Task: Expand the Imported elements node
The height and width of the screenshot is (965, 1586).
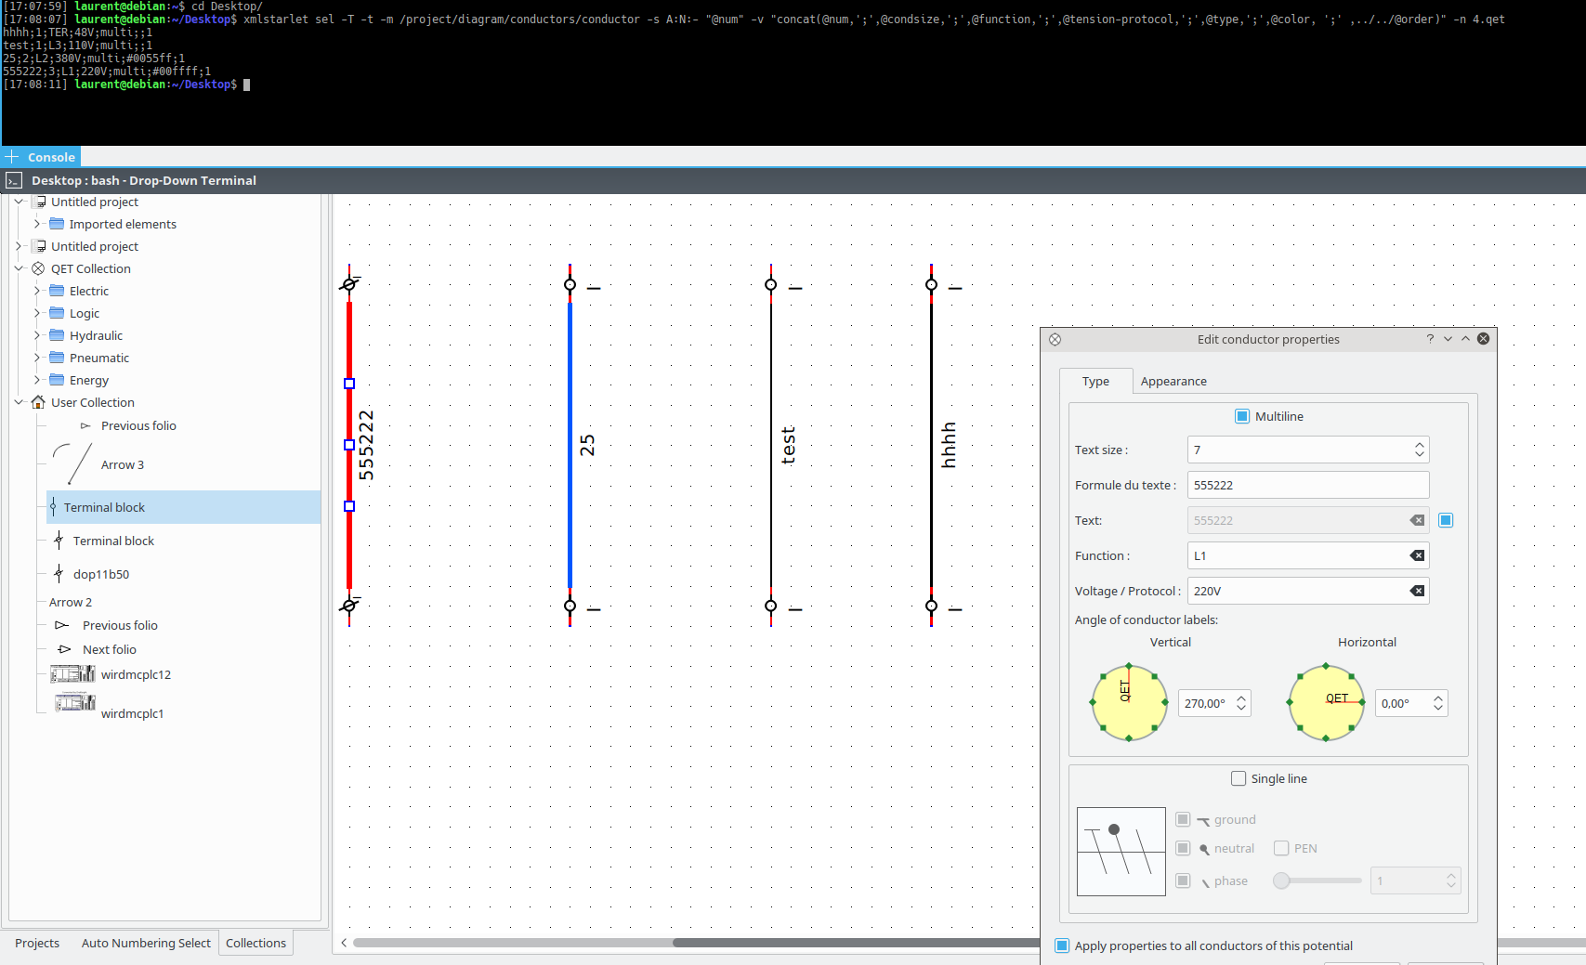Action: (37, 224)
